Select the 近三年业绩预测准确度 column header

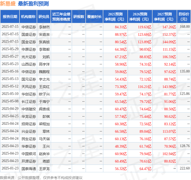61,17
